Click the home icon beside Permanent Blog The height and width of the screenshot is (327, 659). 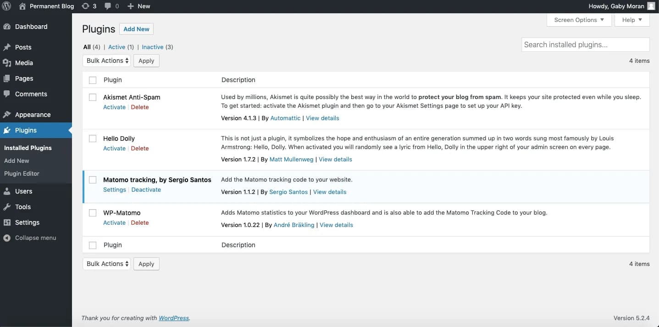[22, 6]
